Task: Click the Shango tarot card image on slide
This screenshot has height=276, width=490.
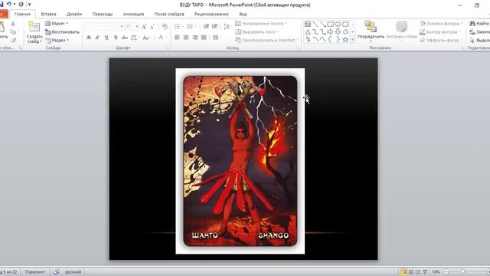Action: coord(240,161)
